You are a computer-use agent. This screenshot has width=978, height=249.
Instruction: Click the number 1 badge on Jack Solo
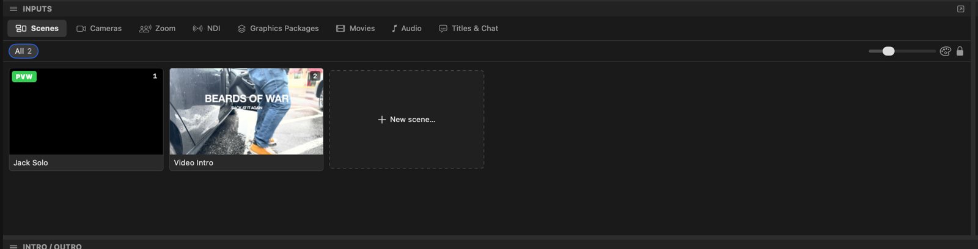point(155,76)
